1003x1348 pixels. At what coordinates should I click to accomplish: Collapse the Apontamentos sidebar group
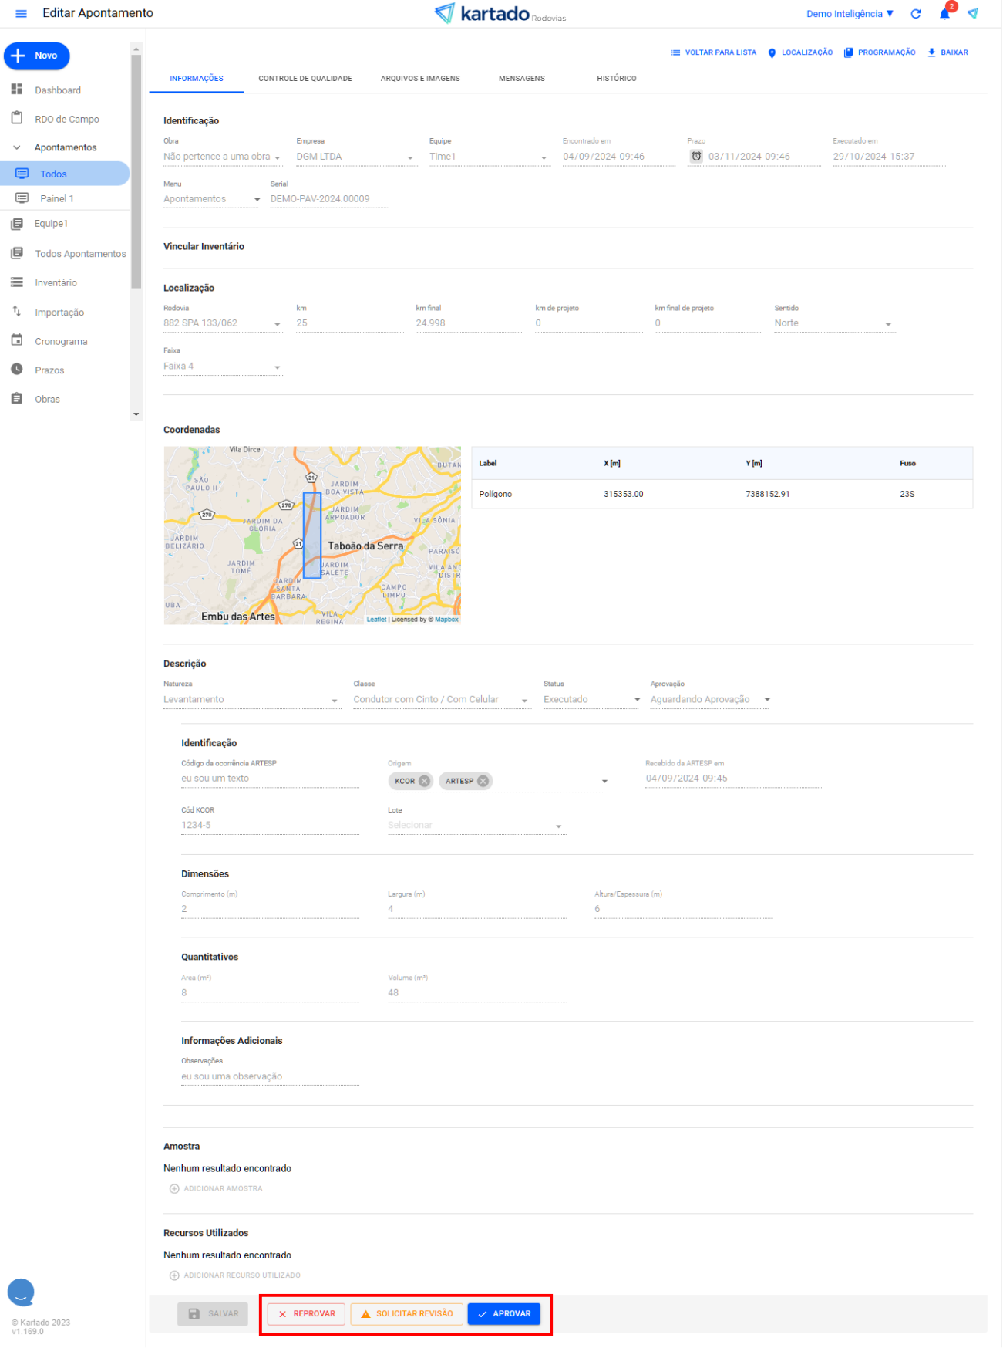(x=17, y=147)
